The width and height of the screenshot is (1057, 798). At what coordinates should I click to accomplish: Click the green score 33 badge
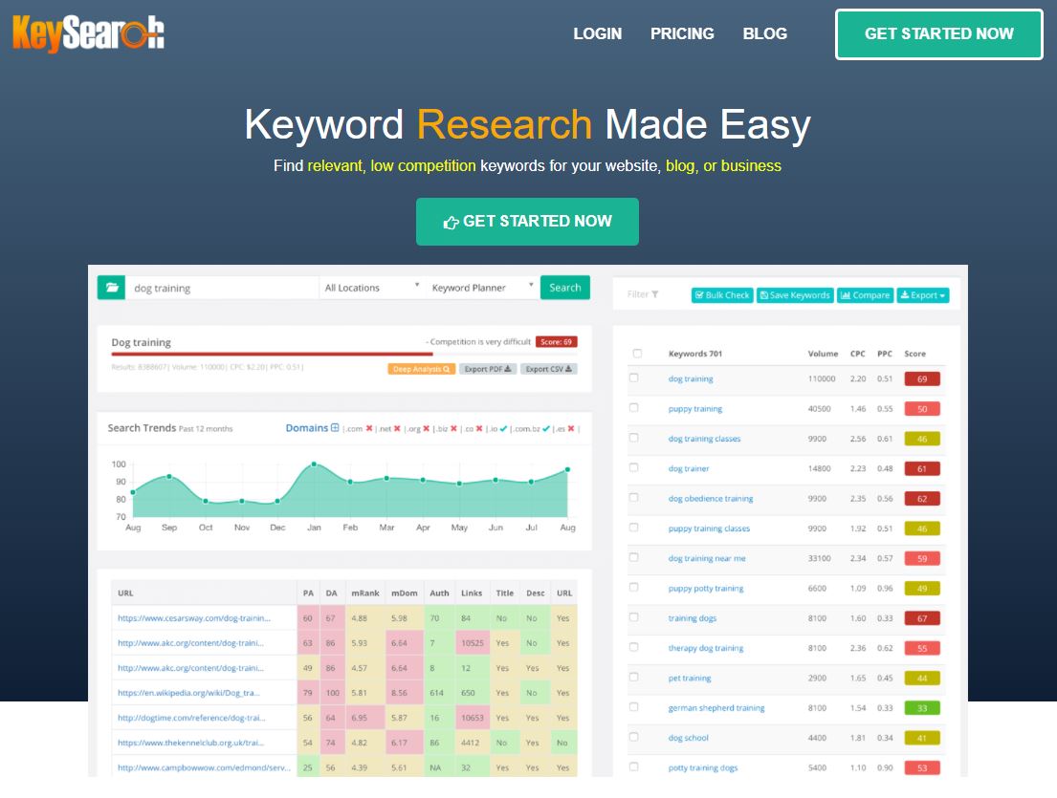pyautogui.click(x=922, y=708)
